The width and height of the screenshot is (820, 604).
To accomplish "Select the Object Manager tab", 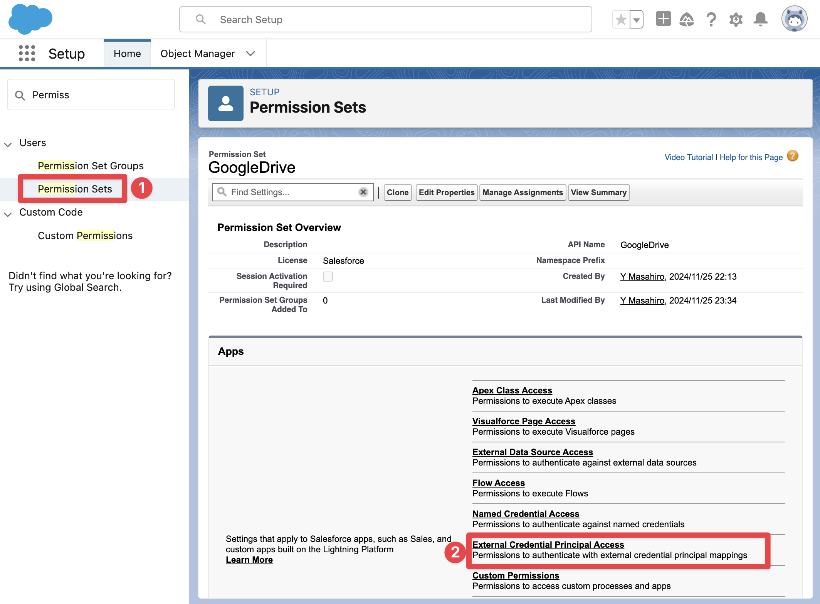I will click(197, 54).
